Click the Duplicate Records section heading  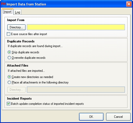21,41
